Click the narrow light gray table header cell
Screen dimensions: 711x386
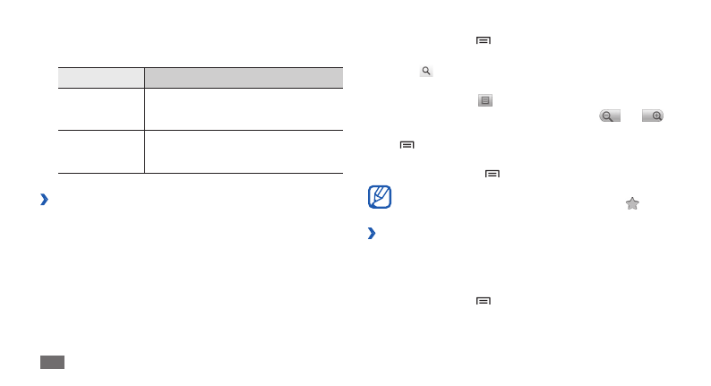click(x=101, y=77)
